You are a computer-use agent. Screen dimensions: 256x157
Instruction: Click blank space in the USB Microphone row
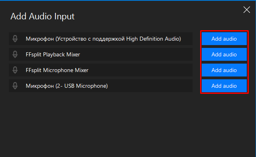coord(150,86)
